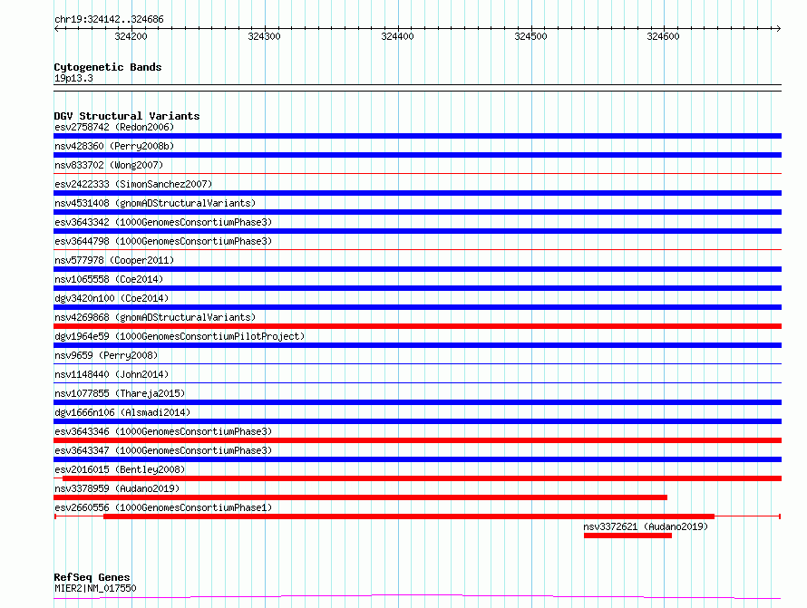Viewport: 807px width, 608px height.
Task: Click the blue bar of dgv3420n100
Action: (417, 307)
